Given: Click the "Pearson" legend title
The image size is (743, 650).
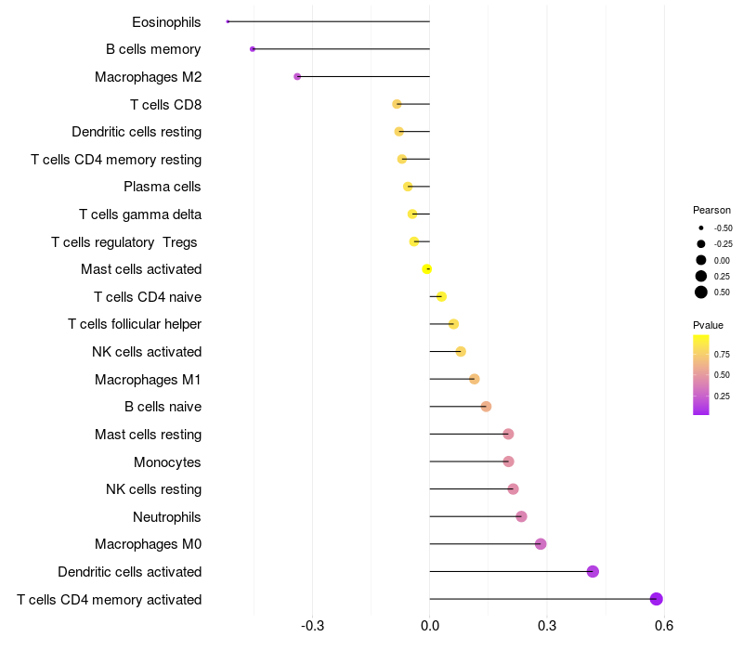Looking at the screenshot, I should 711,210.
